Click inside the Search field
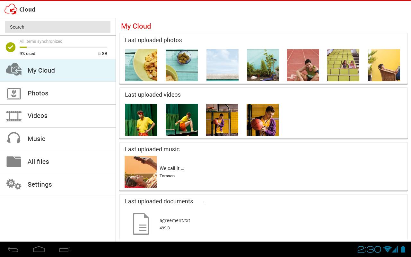 pyautogui.click(x=57, y=27)
